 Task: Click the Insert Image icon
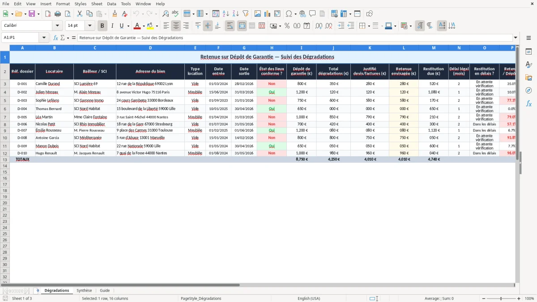pyautogui.click(x=257, y=14)
